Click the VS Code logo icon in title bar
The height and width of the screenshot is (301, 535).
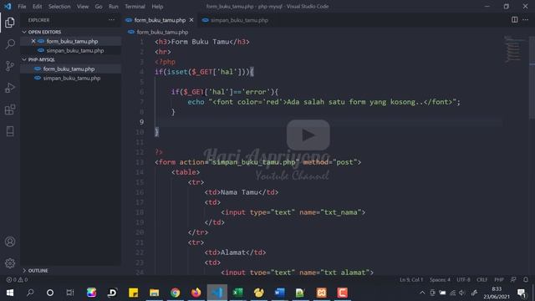click(8, 6)
